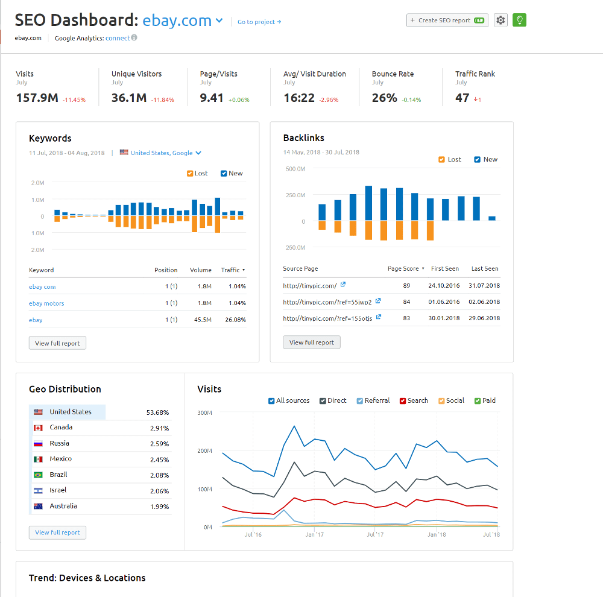This screenshot has height=597, width=603.
Task: Switch to the ebay.com project tab
Action: 28,37
